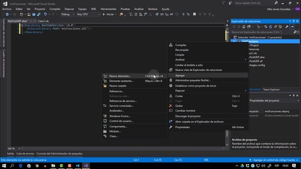This screenshot has height=169, width=301.
Task: Open Windows Action Center notifications
Action: [x=294, y=166]
